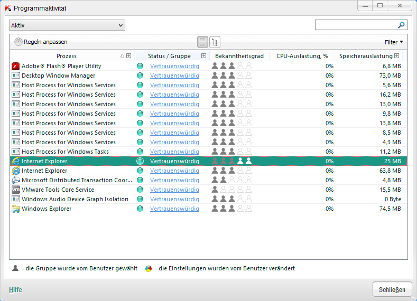The image size is (417, 301).
Task: Click popularity rating icons for VMware Tools
Action: 231,190
